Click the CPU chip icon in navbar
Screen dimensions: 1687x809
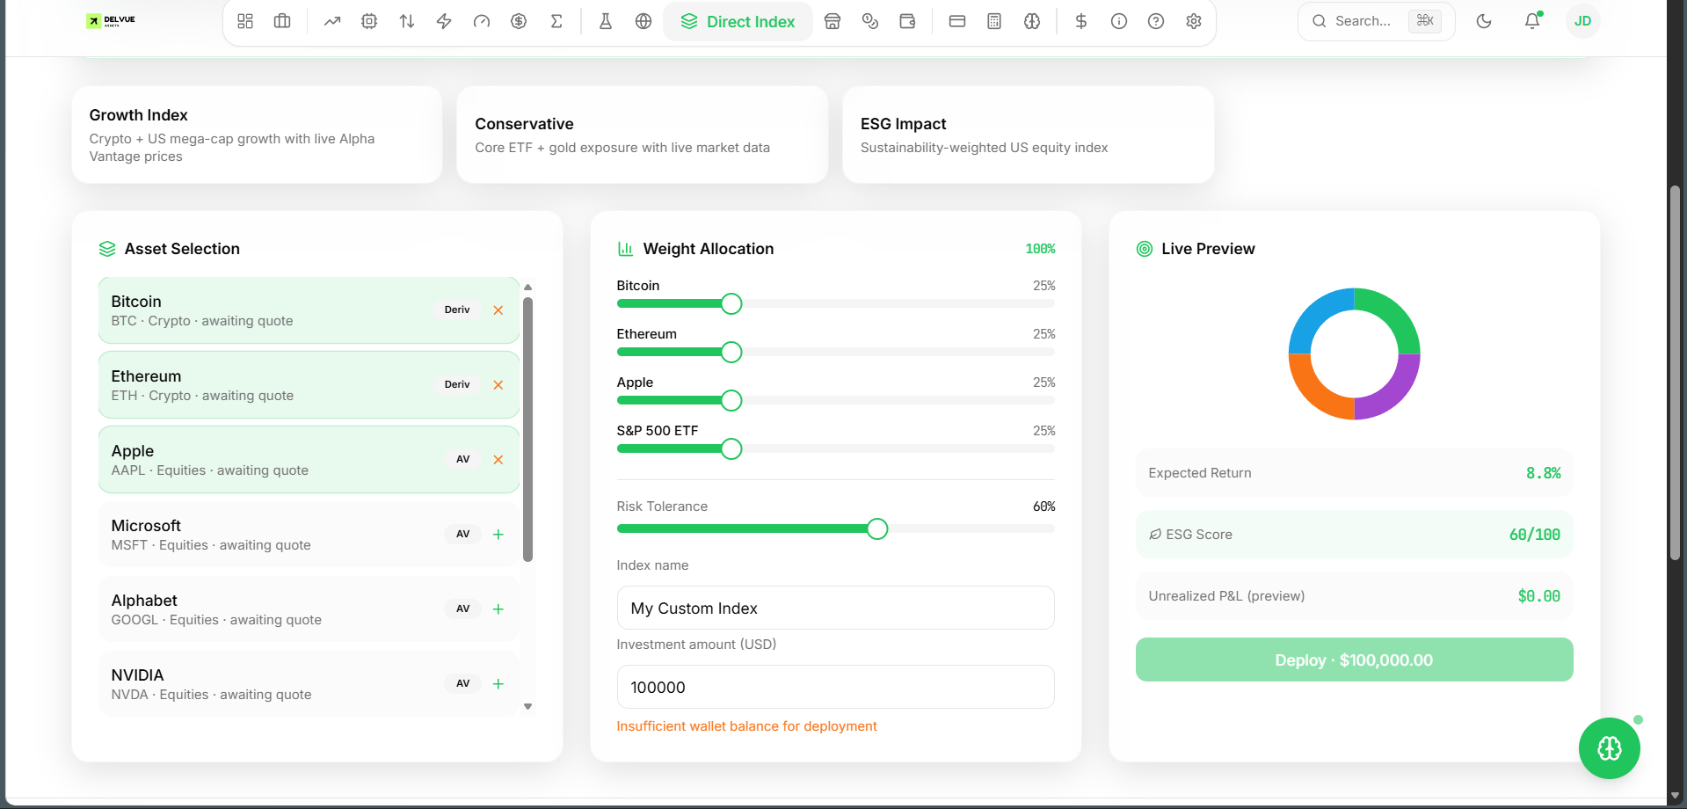click(369, 21)
